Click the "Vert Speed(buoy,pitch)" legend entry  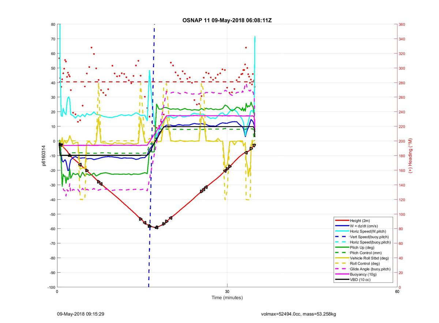click(x=370, y=237)
